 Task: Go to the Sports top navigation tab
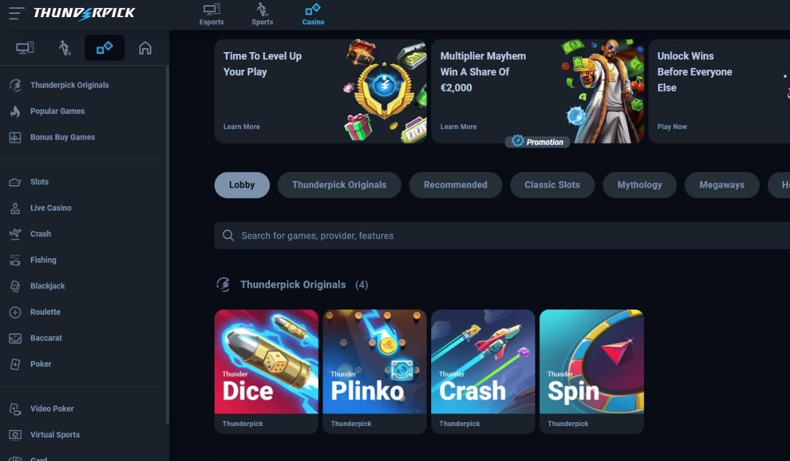coord(262,14)
